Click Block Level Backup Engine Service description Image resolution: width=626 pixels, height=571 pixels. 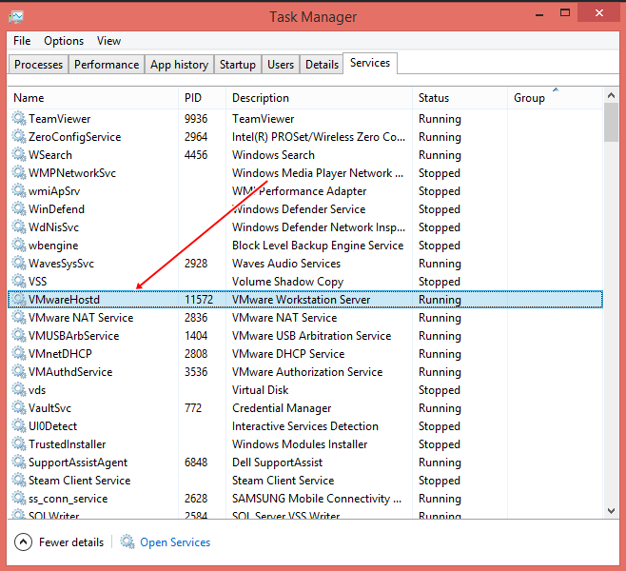click(x=318, y=246)
